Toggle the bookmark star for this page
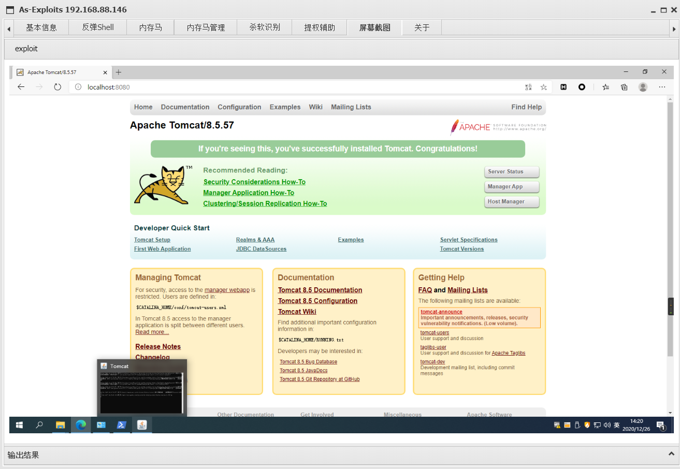 544,87
